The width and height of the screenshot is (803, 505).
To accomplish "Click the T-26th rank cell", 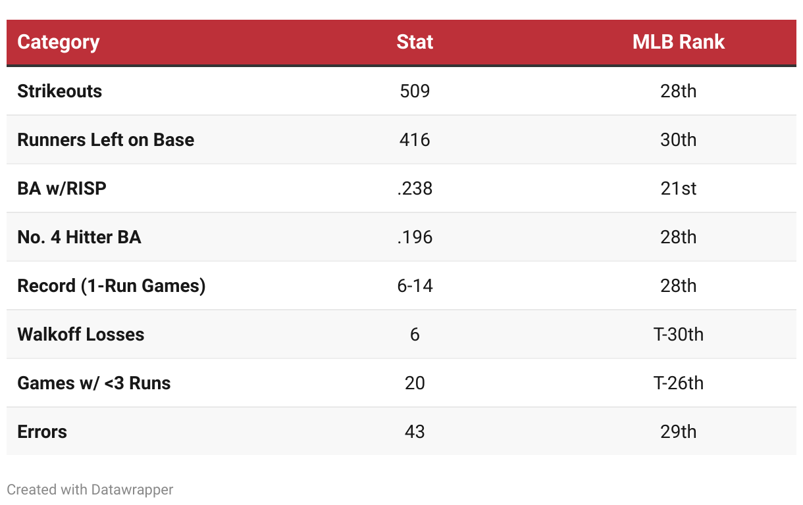I will pyautogui.click(x=678, y=383).
